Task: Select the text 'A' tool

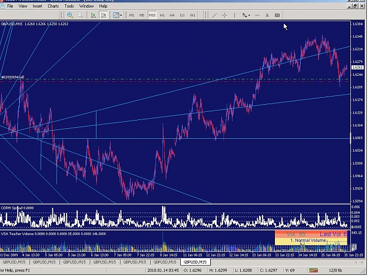Action: (x=267, y=15)
